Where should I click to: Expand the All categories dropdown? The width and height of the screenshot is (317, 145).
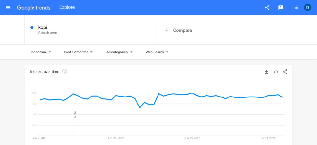click(119, 52)
